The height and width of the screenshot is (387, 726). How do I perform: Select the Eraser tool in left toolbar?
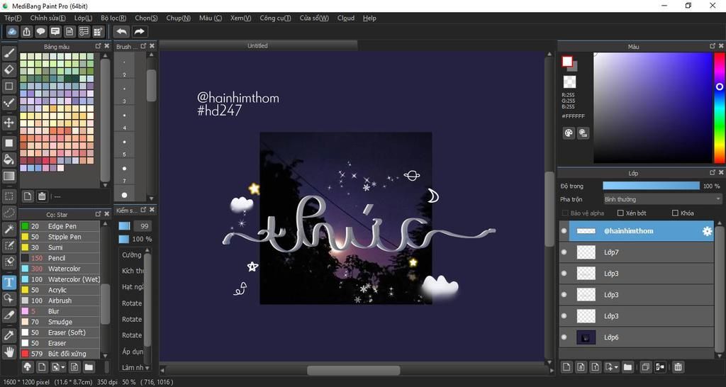tap(9, 70)
